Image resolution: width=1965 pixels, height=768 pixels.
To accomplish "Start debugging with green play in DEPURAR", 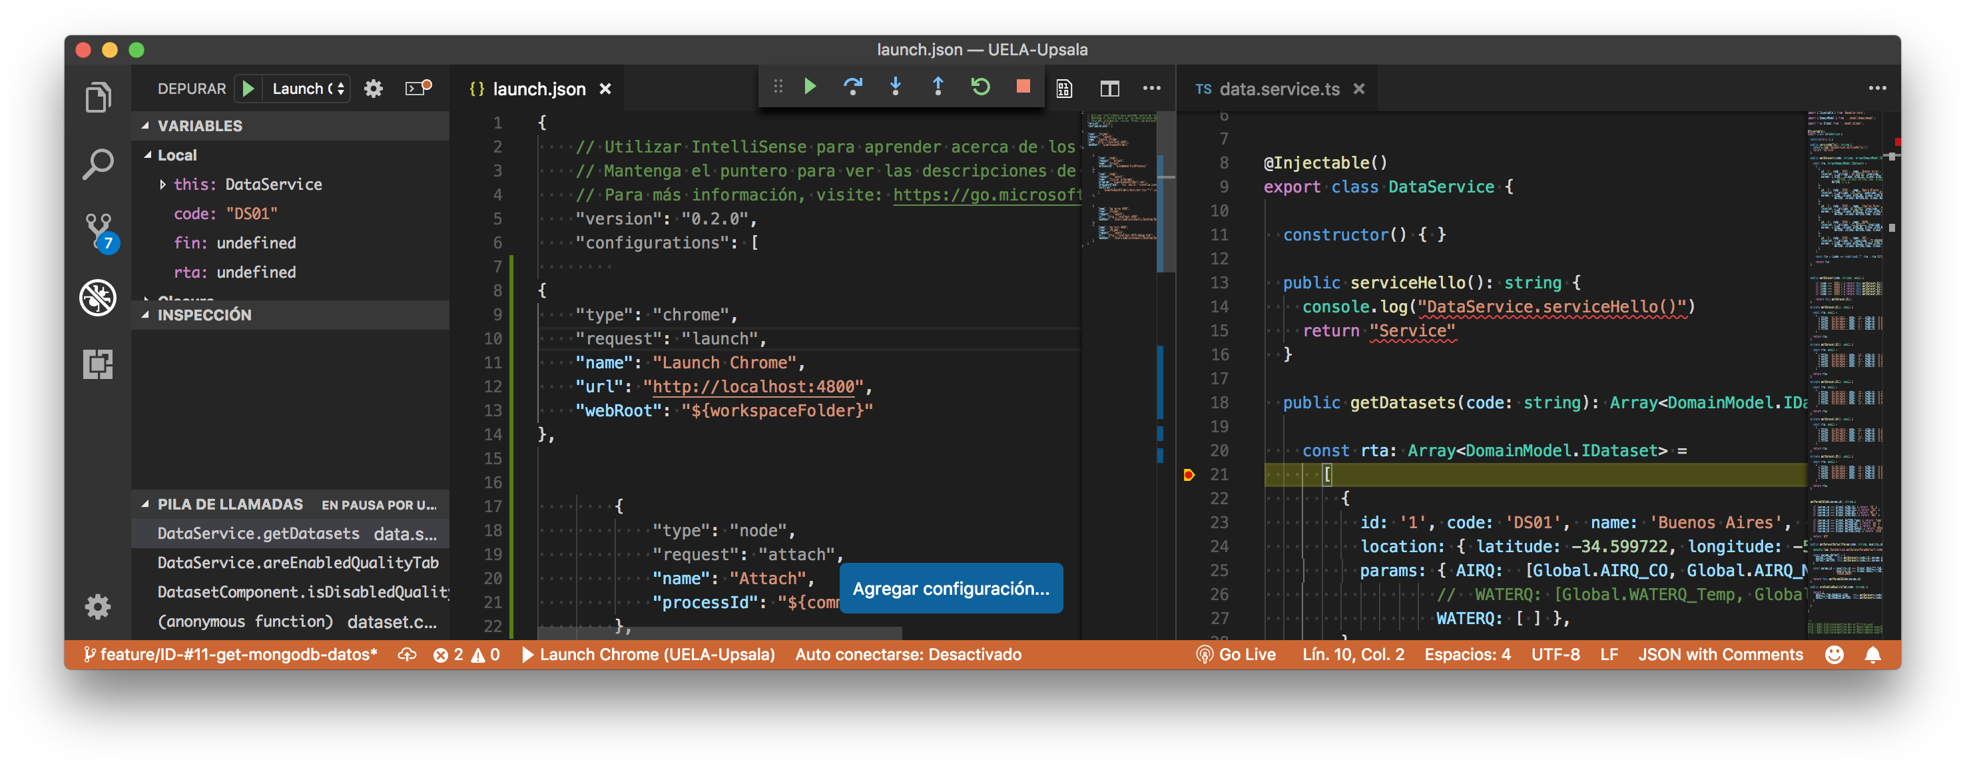I will pos(248,89).
